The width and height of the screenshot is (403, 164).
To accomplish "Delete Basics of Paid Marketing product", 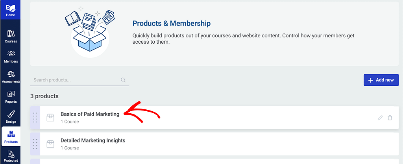I will point(390,118).
